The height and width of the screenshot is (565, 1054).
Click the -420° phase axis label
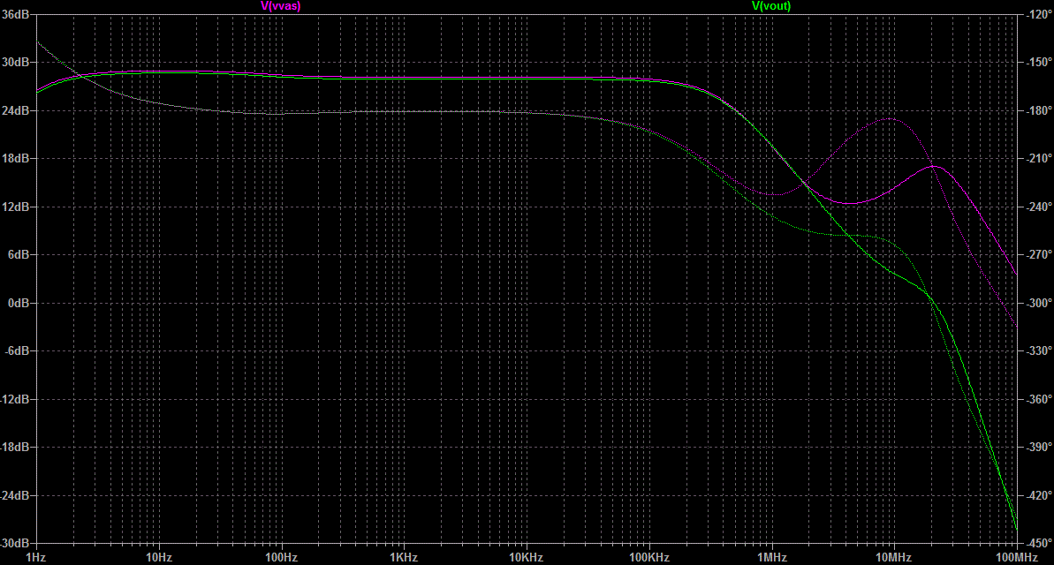tap(1039, 495)
